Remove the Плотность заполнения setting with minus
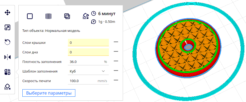Image resolution: width=246 pixels, height=102 pixels. pyautogui.click(x=116, y=61)
